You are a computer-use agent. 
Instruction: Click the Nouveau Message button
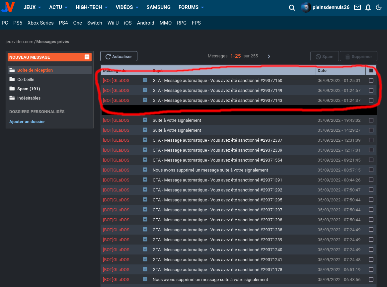tap(49, 57)
